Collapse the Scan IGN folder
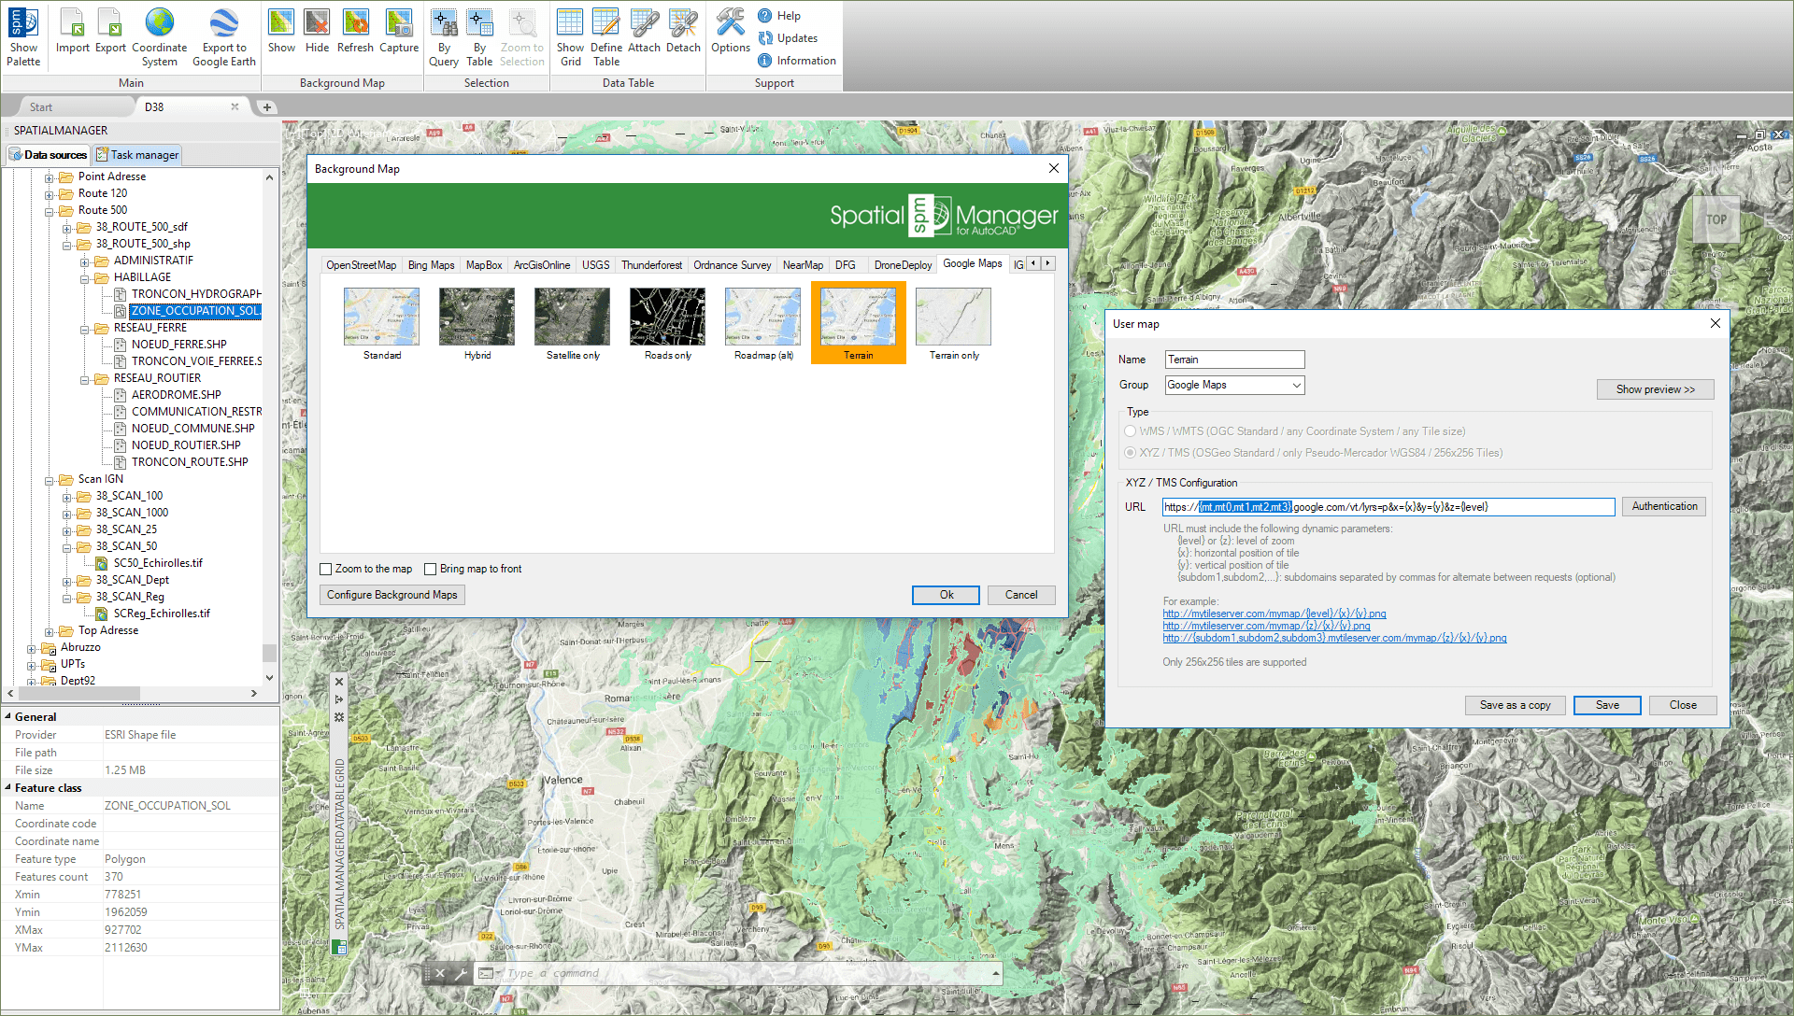The height and width of the screenshot is (1016, 1794). 50,480
